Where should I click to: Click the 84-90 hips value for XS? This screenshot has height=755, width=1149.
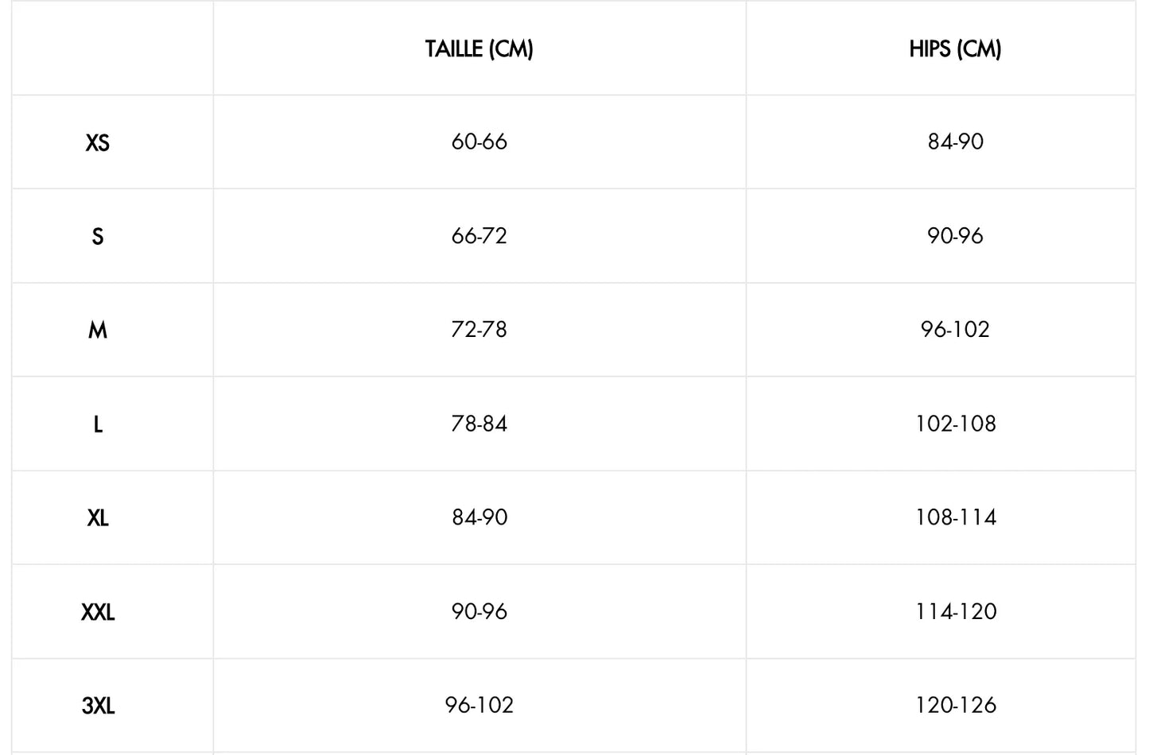[955, 142]
